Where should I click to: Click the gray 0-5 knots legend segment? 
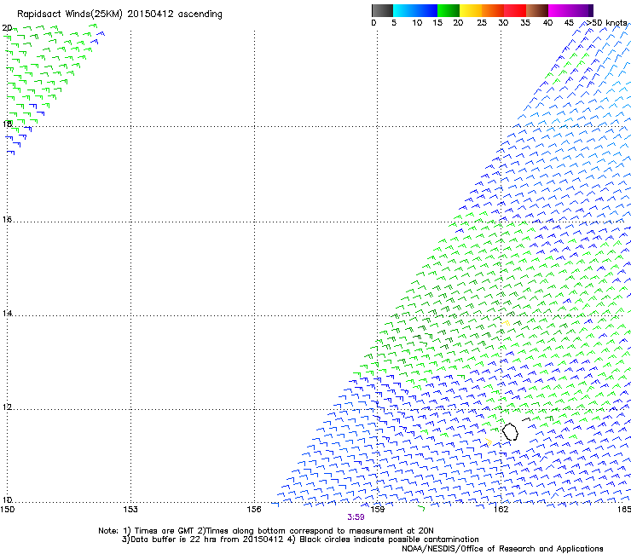click(382, 10)
